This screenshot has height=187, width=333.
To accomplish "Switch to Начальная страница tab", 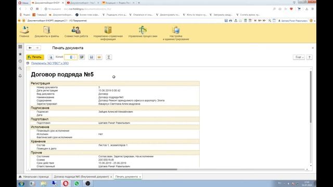I will 34,177.
